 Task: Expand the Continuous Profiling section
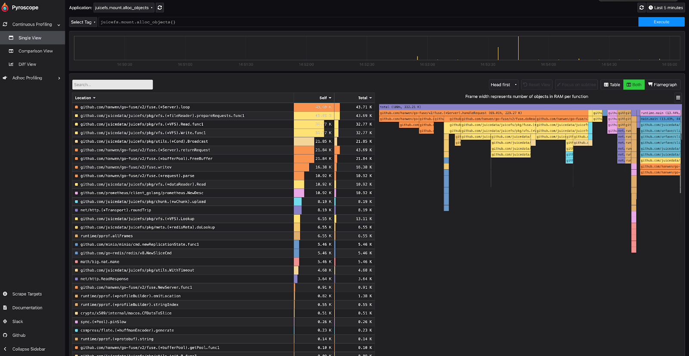coord(59,25)
